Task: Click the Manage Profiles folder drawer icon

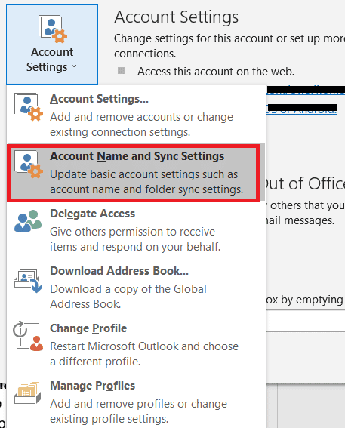Action: [28, 393]
